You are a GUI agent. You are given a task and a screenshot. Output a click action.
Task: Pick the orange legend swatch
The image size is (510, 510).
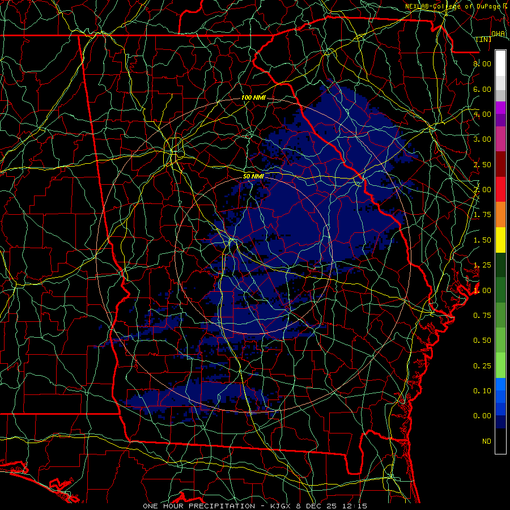coord(500,215)
